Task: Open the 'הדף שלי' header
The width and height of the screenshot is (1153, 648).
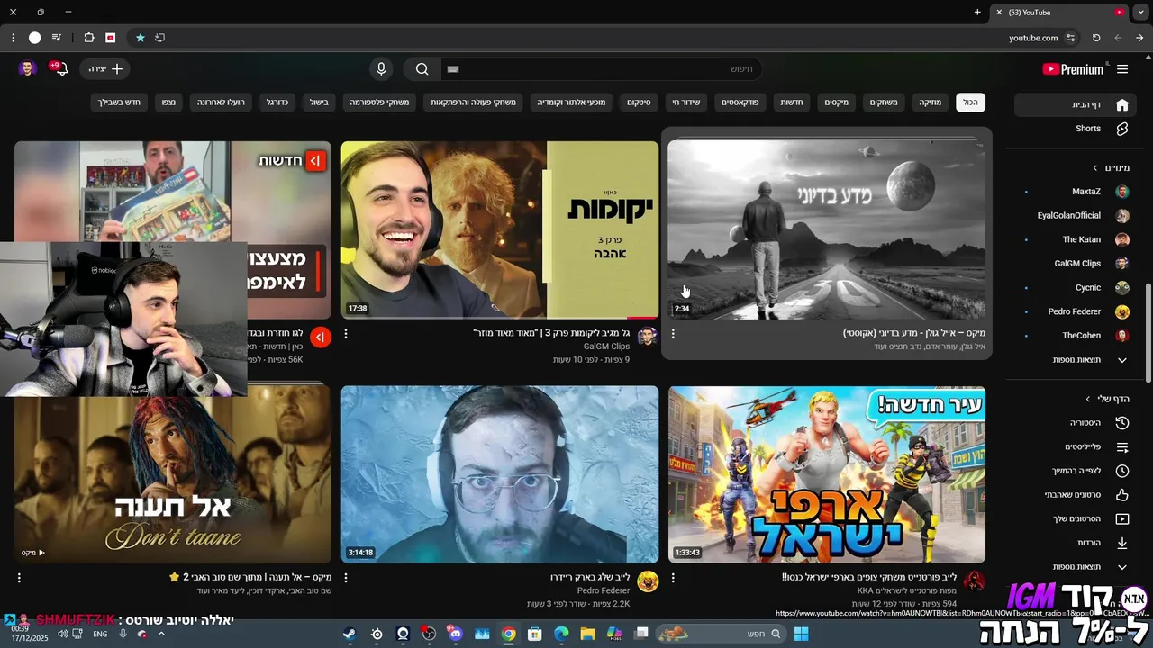Action: (1108, 398)
